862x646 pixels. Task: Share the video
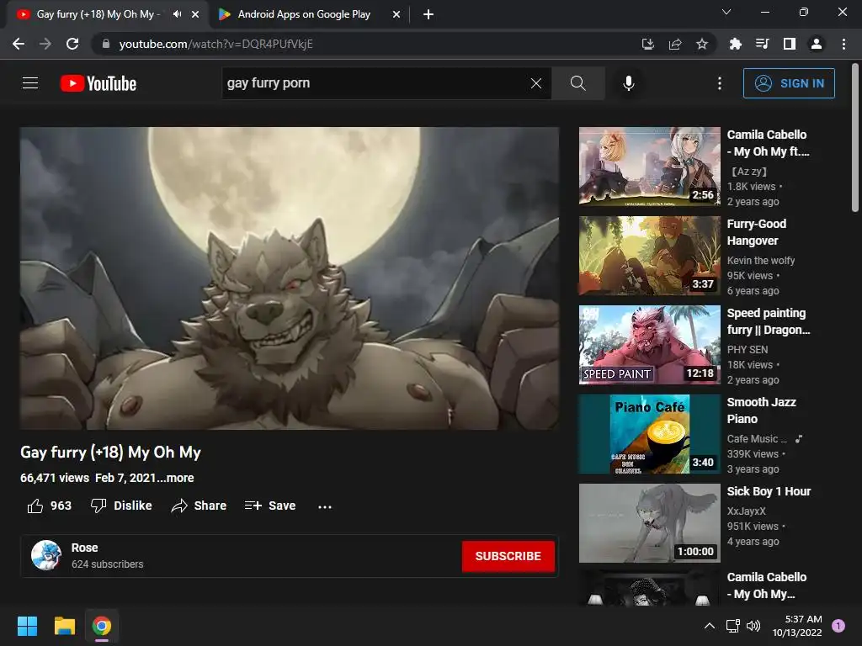coord(199,506)
